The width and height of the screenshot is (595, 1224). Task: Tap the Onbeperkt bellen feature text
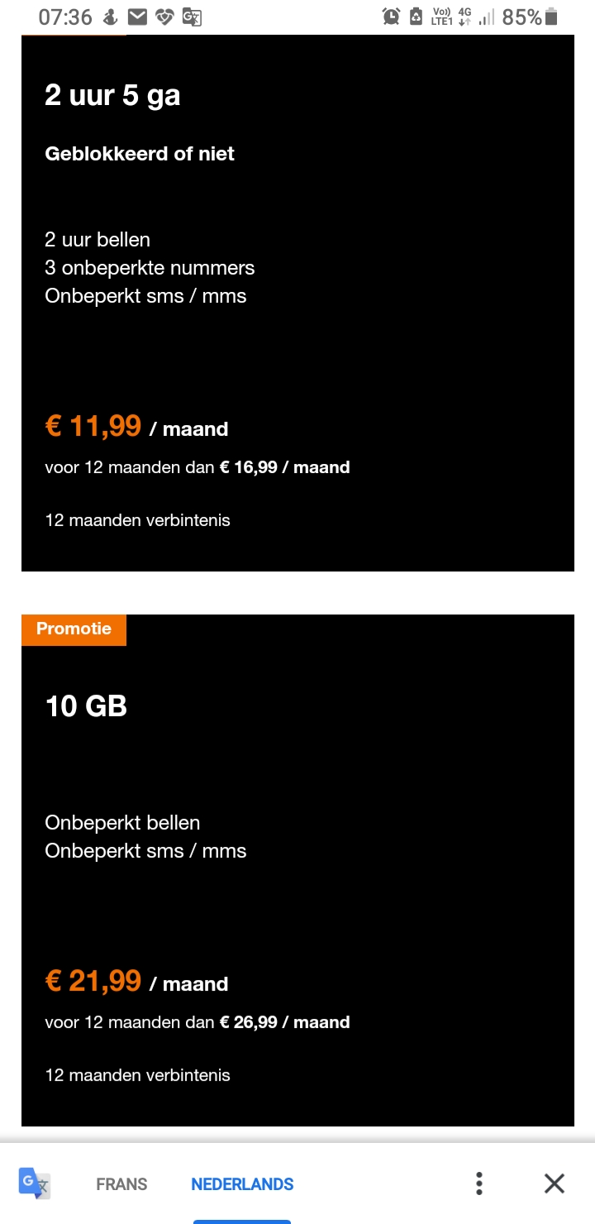(x=122, y=823)
